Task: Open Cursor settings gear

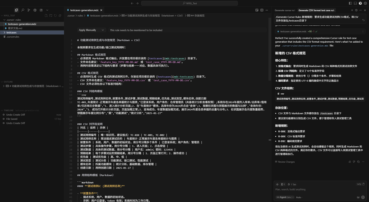Action: click(x=365, y=3)
